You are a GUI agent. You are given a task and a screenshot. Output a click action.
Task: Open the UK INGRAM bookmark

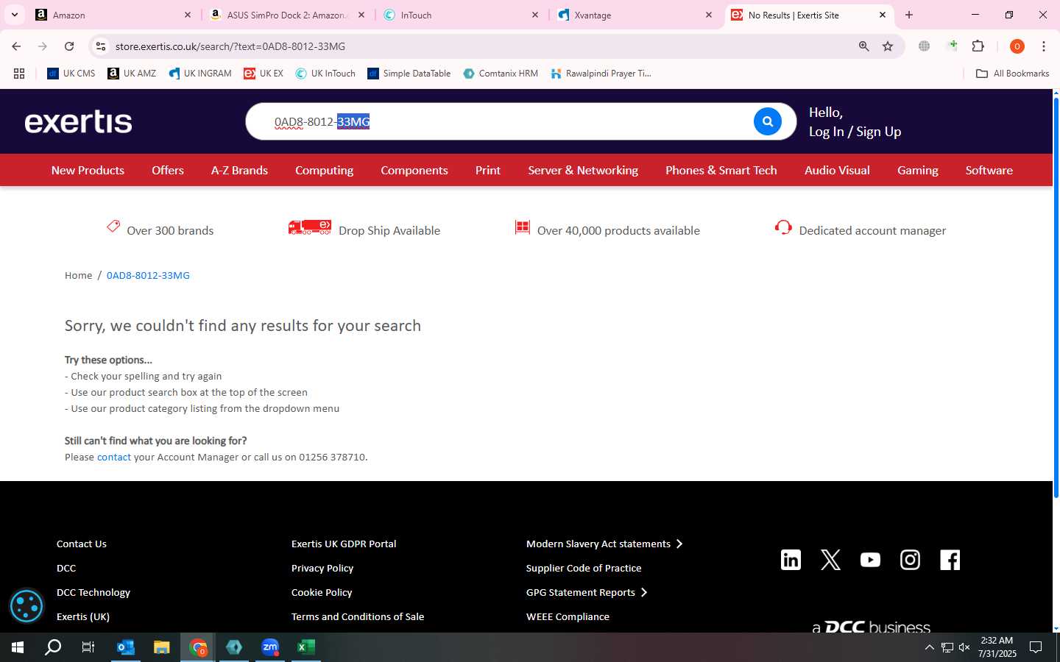tap(200, 74)
